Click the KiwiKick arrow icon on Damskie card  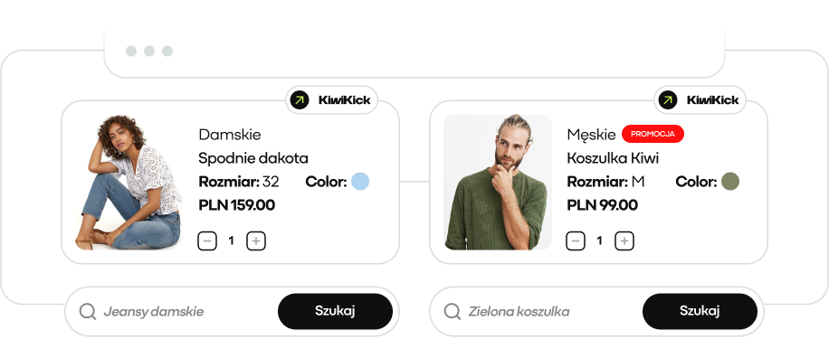point(300,99)
